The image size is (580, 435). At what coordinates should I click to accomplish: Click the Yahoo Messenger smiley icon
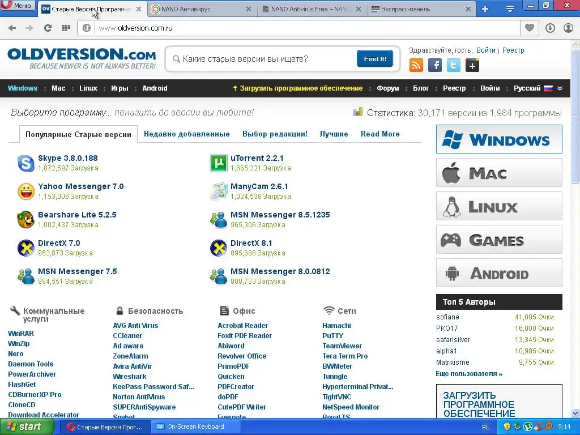(x=26, y=191)
